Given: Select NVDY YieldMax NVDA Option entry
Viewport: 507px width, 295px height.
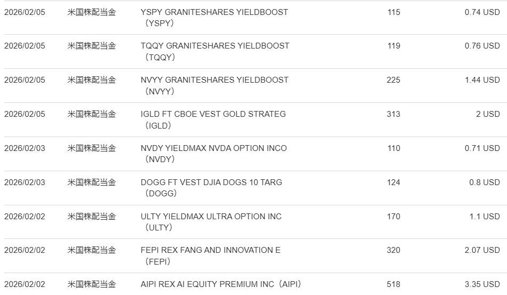Looking at the screenshot, I should tap(213, 148).
